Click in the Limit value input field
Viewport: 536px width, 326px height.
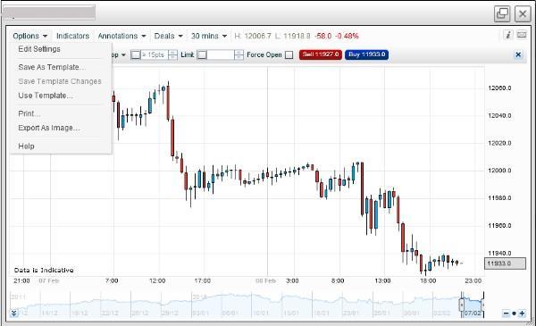[x=221, y=54]
